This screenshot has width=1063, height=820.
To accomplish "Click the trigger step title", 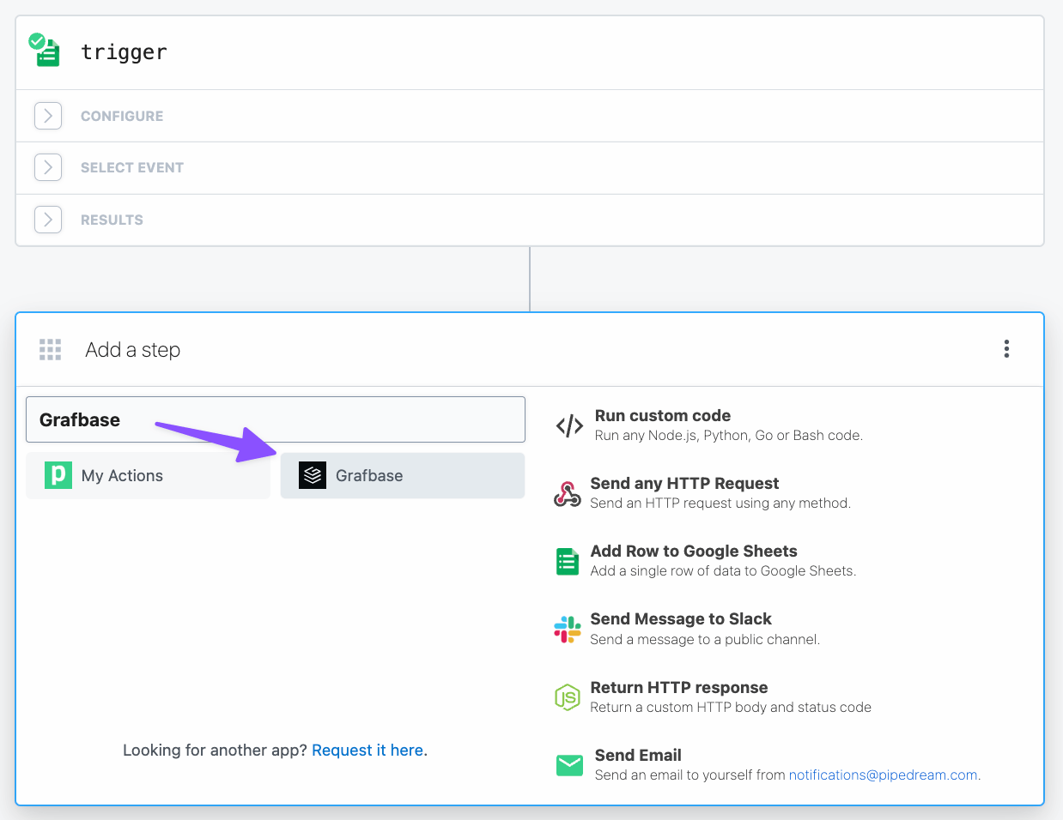I will [x=124, y=52].
